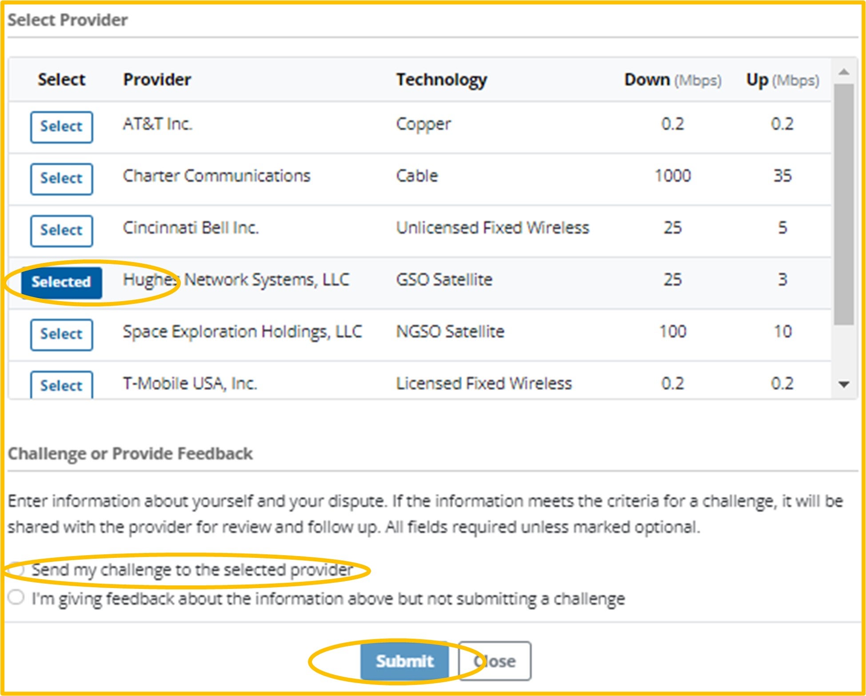Click the Up (Mbps) column header
The height and width of the screenshot is (696, 866).
[x=783, y=80]
